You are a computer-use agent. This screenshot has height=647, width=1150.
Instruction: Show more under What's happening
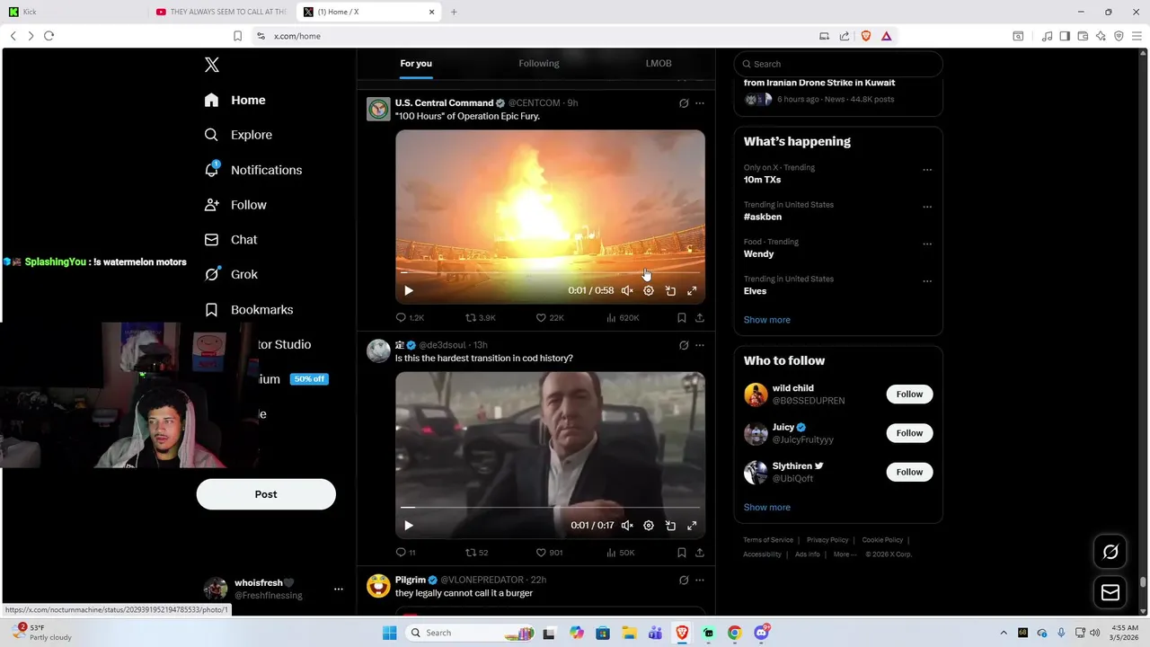pos(767,320)
